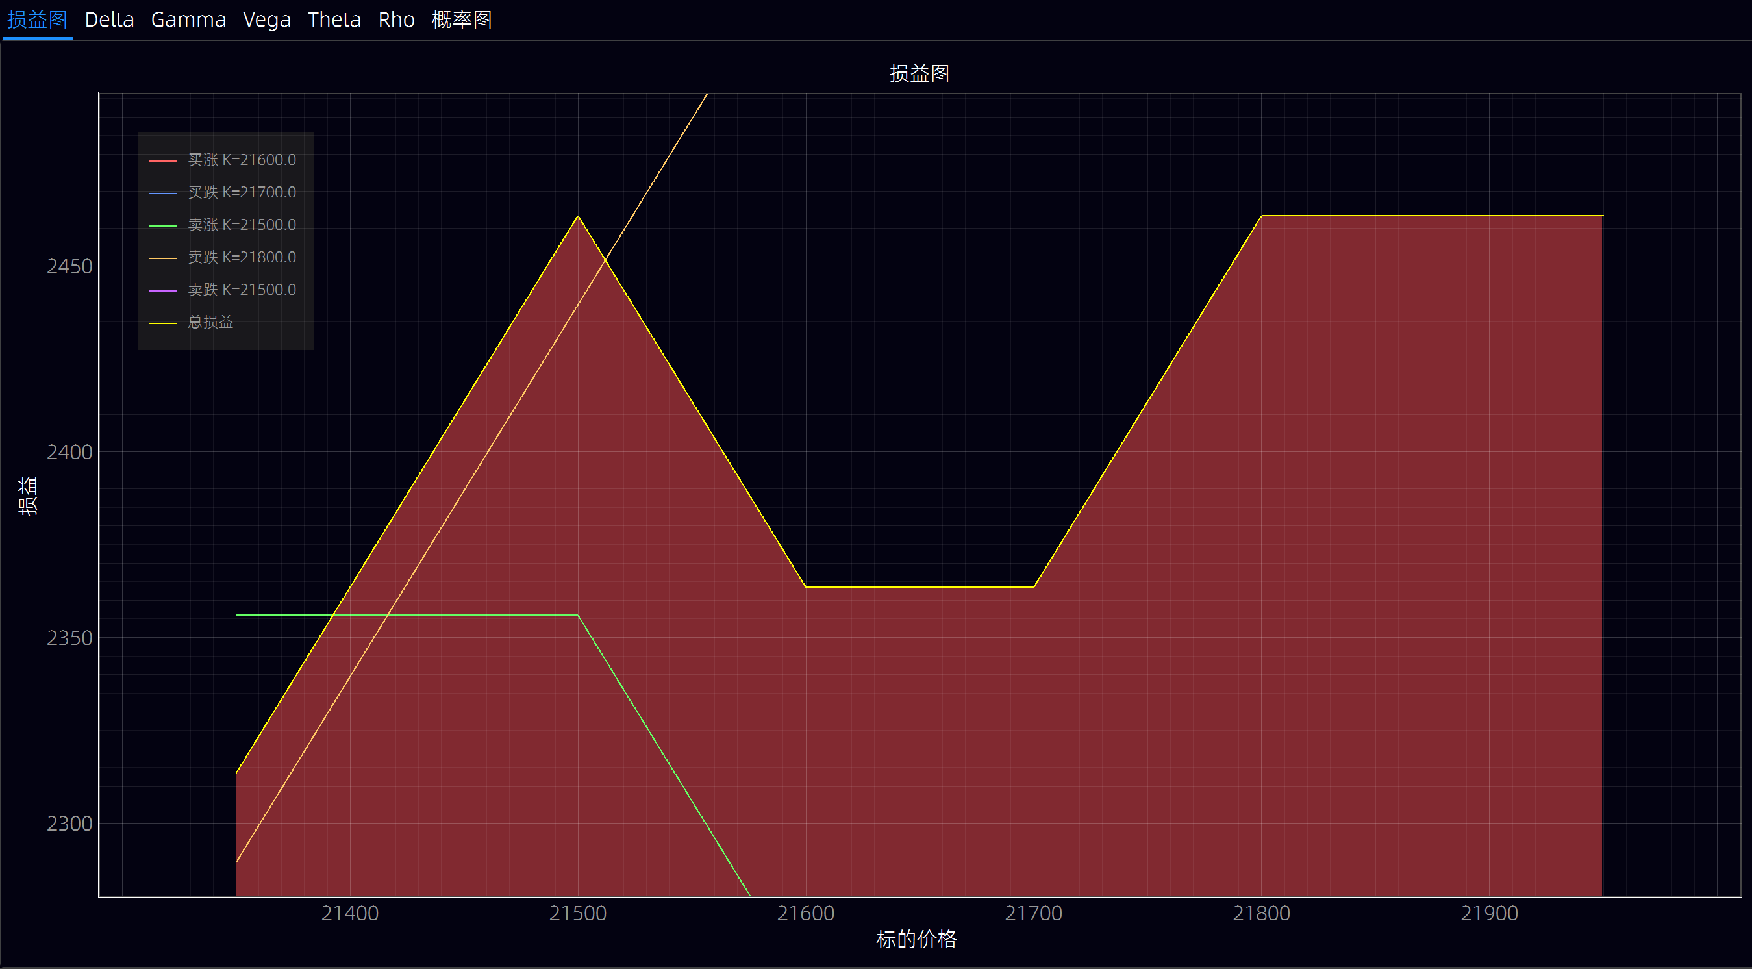
Task: Click the red line swatch for 买涨
Action: click(162, 160)
